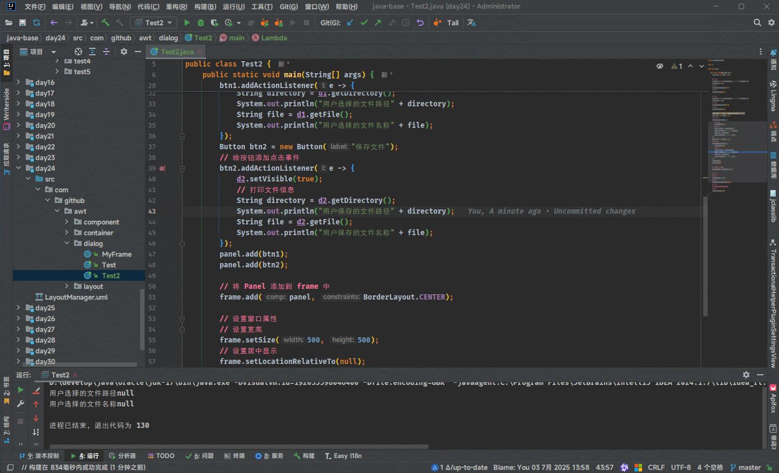Open Search Everywhere with the magnifier icon

coord(757,23)
